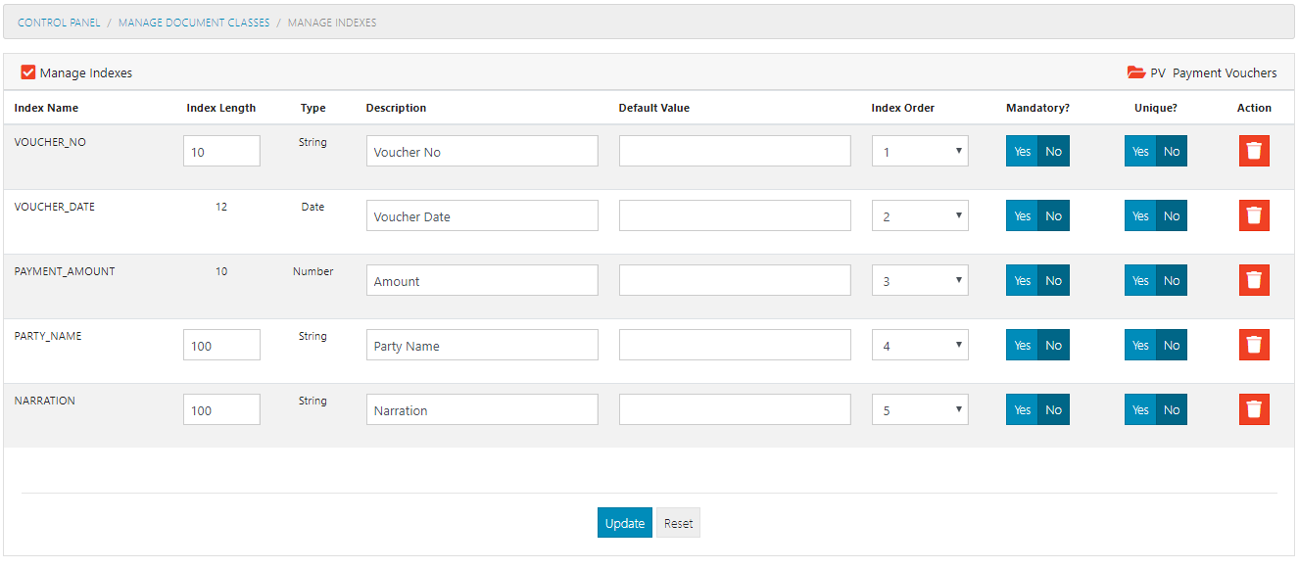
Task: Set VOUCHER_DATE Unique to Yes
Action: coord(1140,215)
